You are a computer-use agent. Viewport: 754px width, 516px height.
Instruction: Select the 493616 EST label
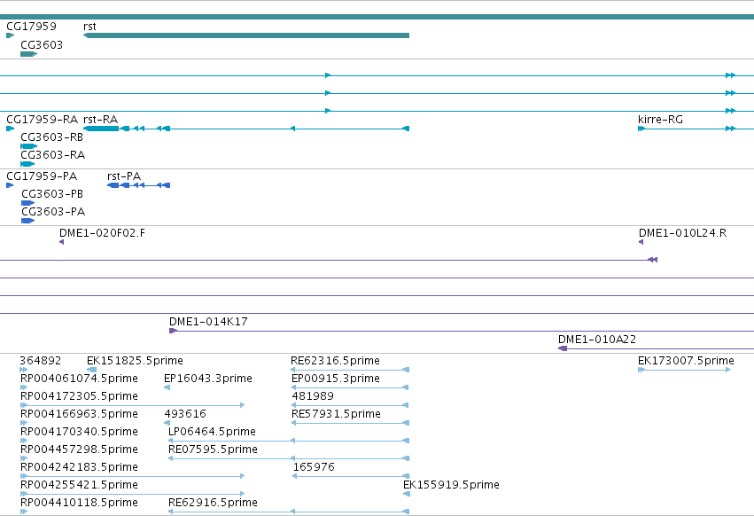(185, 414)
